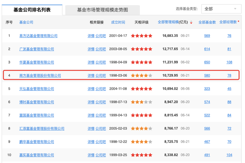Click 公司吧 link in 鹏华基金 row
This screenshot has height=163, width=245.
point(101,142)
